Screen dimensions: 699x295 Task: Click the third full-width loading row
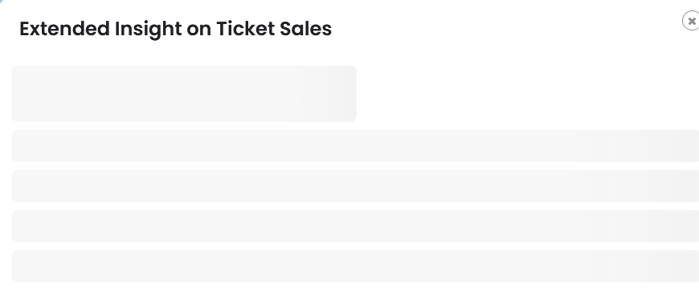click(x=355, y=226)
